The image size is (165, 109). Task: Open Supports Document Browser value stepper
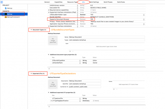pyautogui.click(x=144, y=19)
